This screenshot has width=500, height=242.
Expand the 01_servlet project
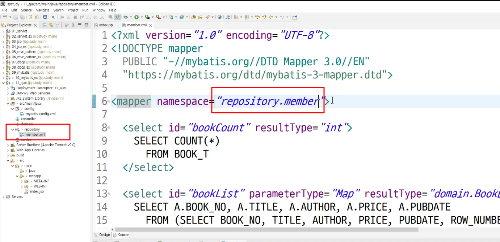click(3, 31)
